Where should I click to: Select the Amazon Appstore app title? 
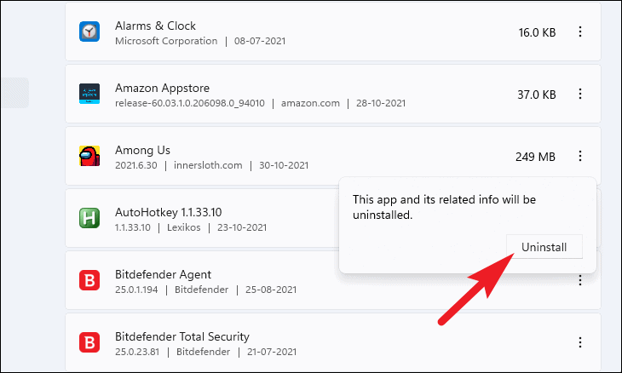click(162, 88)
